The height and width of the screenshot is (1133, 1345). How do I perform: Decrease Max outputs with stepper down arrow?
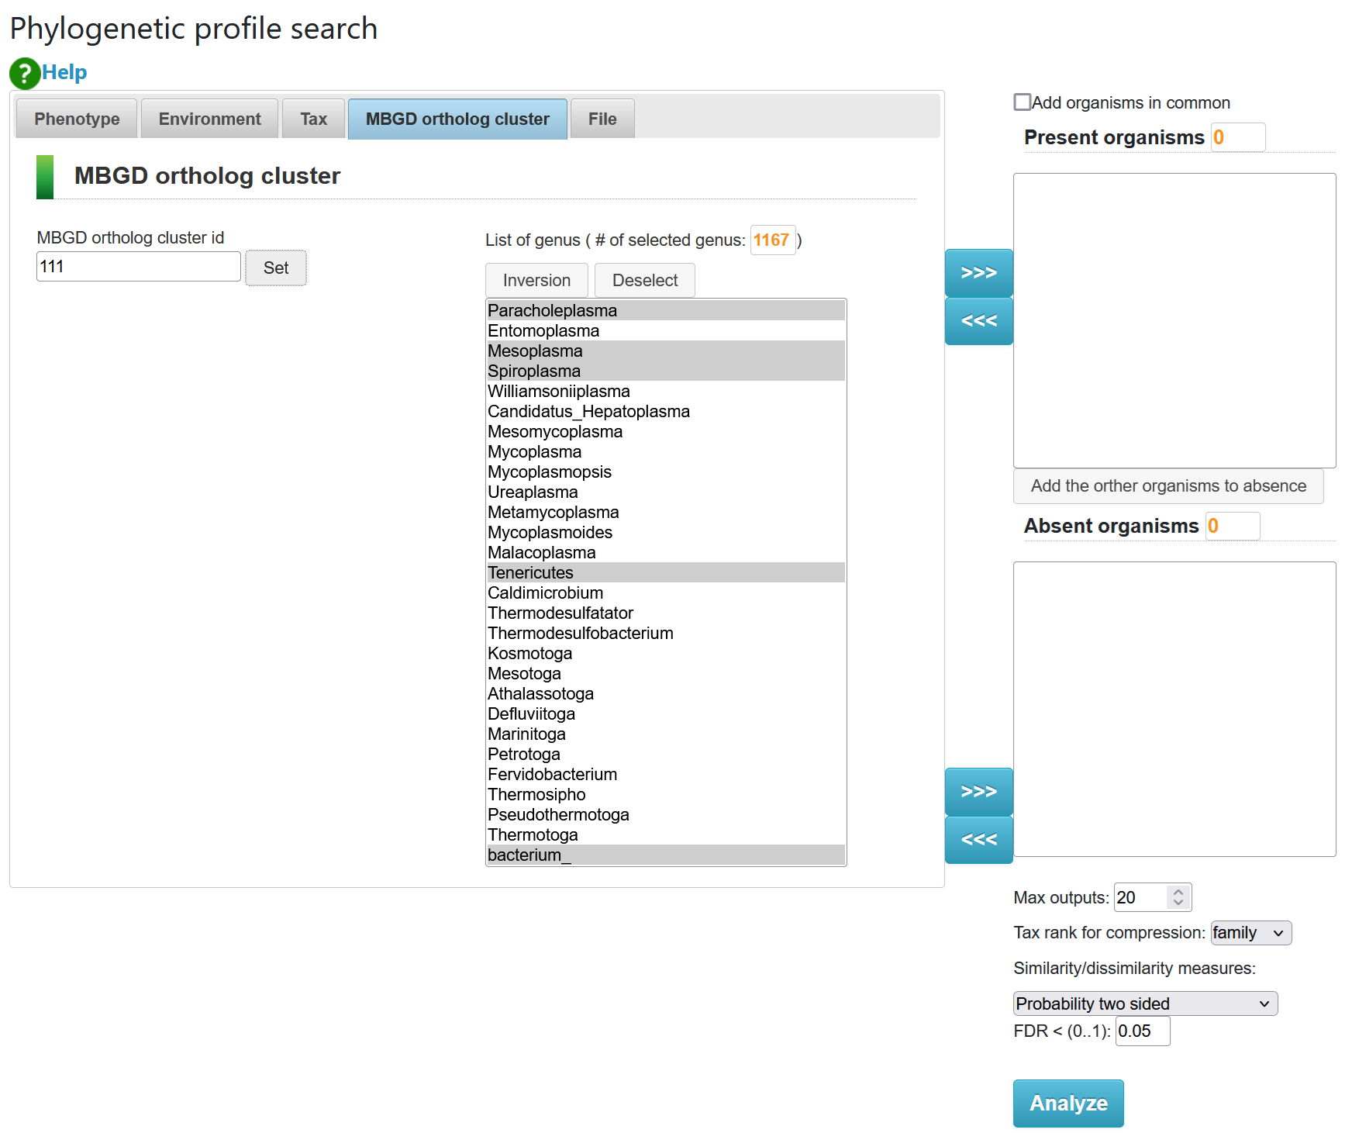coord(1178,903)
